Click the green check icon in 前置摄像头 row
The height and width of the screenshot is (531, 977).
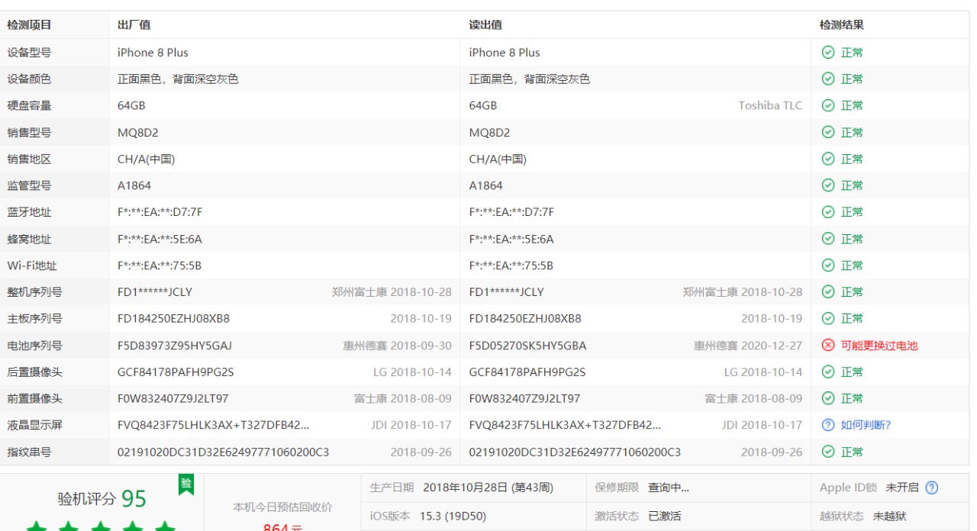tap(827, 398)
